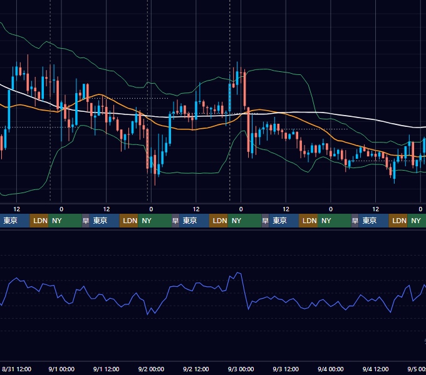Click the 東京 session block at 9/2 12:00
426x375 pixels.
(194, 221)
